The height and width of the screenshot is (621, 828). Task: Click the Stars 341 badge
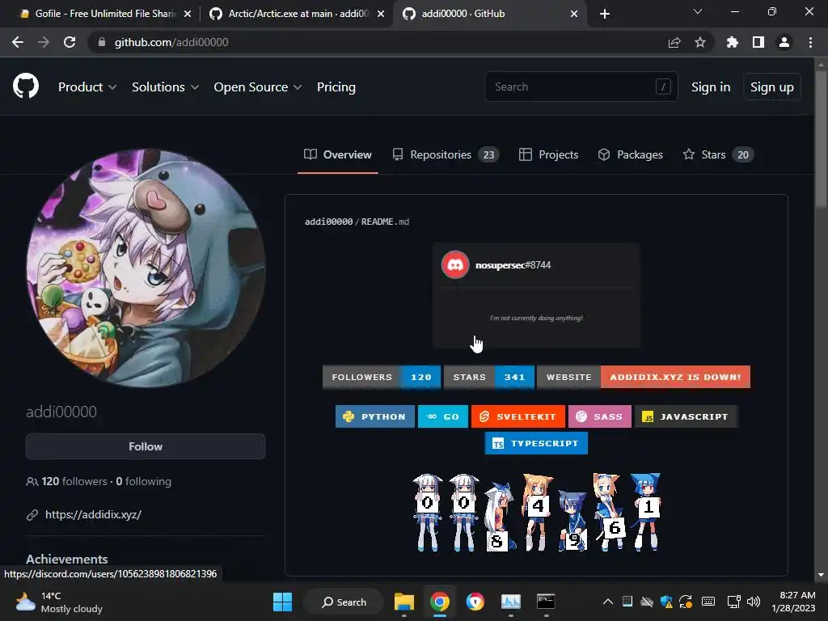pos(489,377)
